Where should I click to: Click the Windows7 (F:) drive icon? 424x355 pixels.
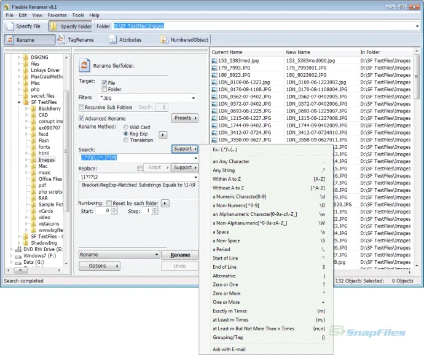tap(18, 256)
